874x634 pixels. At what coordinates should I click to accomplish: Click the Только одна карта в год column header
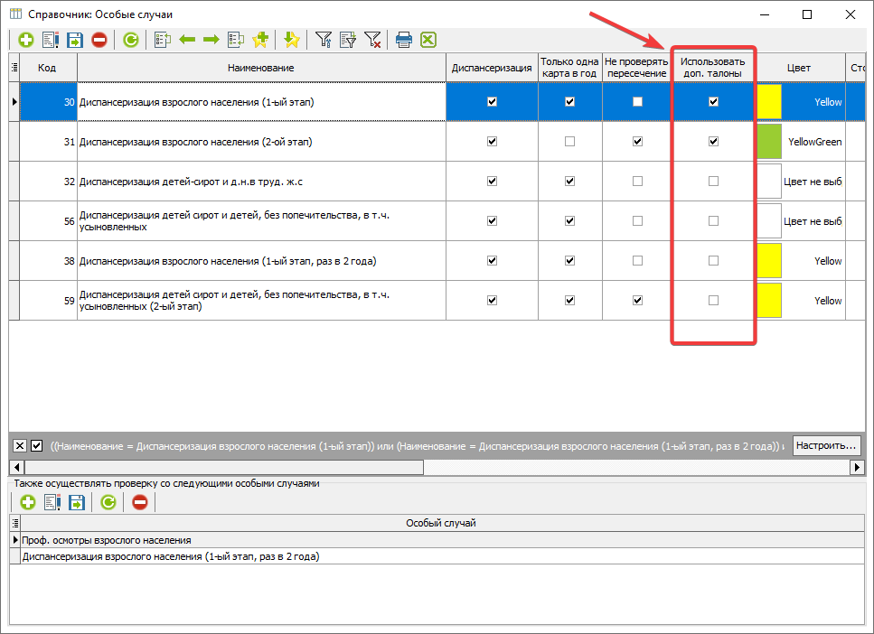[569, 68]
